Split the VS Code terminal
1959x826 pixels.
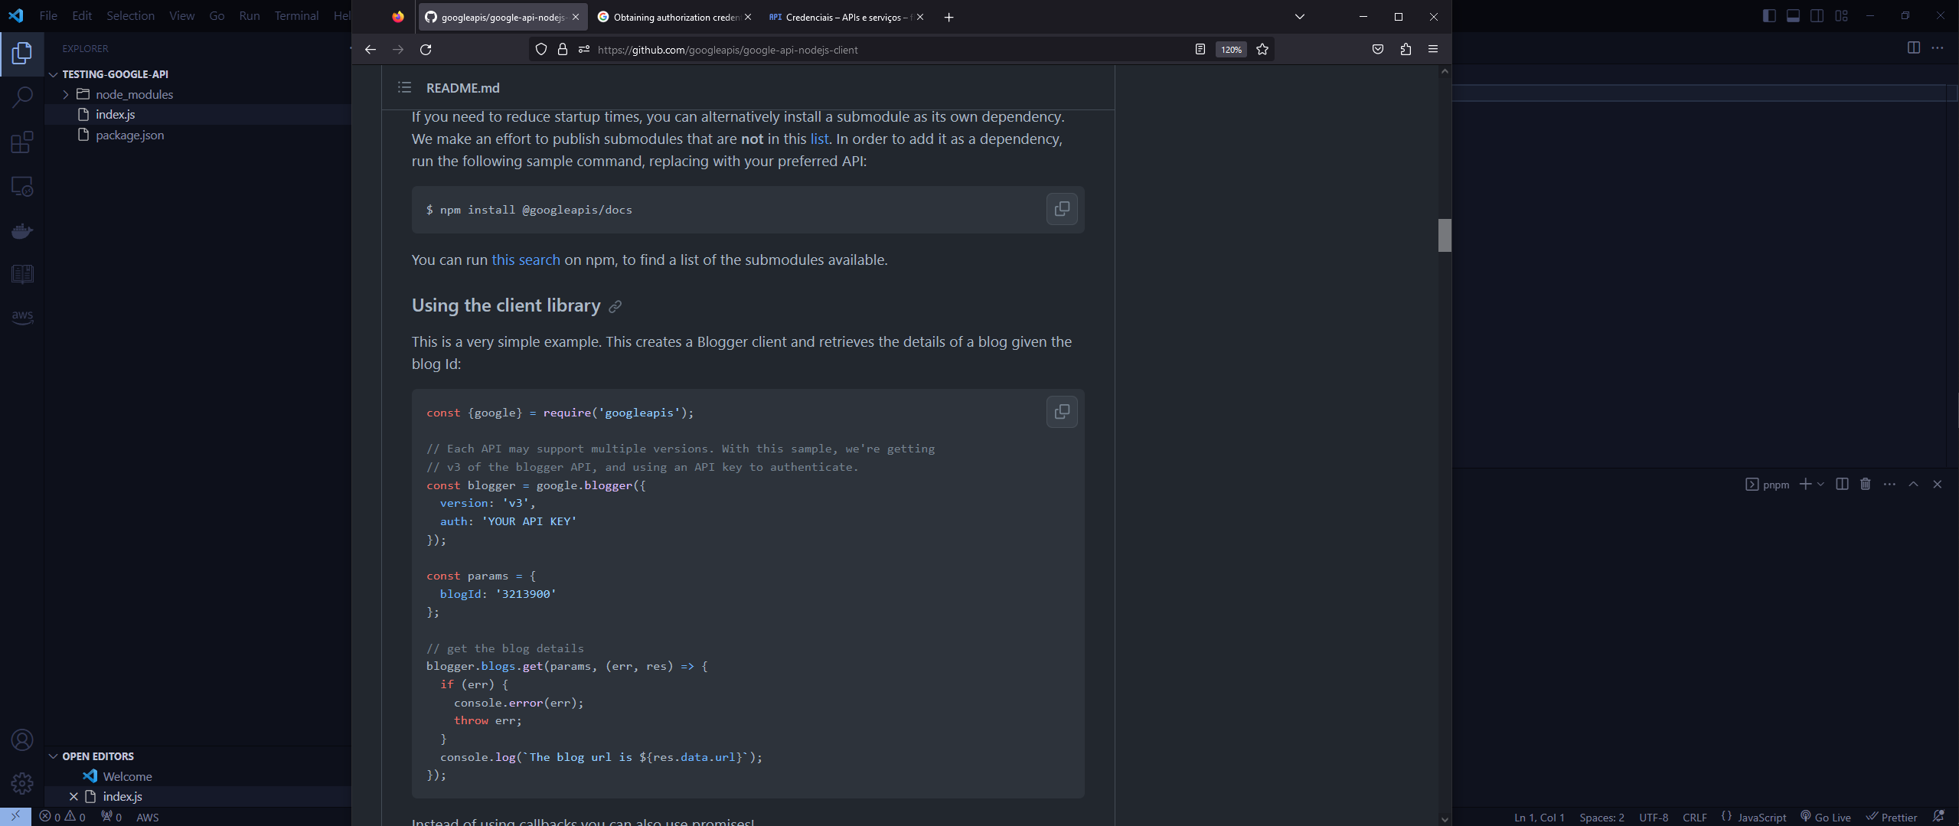click(x=1842, y=485)
